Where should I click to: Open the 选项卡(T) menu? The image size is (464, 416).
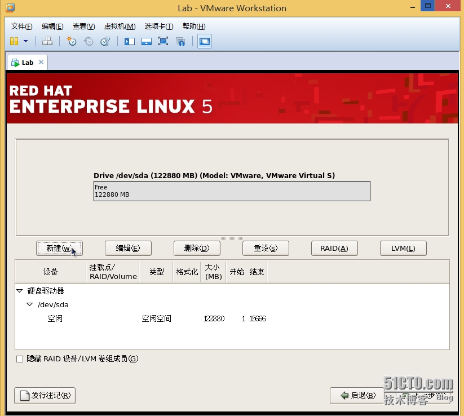pyautogui.click(x=159, y=26)
